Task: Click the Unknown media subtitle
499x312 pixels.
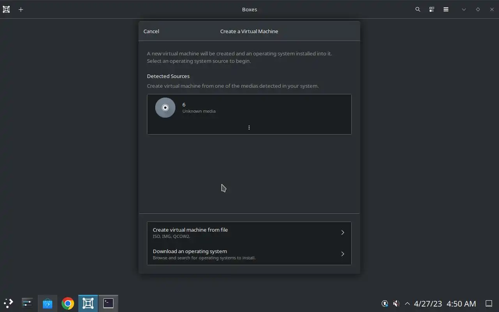Action: (x=199, y=111)
